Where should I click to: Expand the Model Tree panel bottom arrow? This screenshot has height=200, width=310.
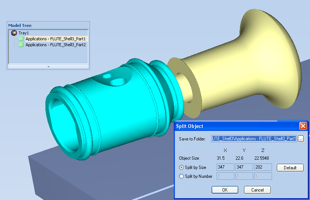pyautogui.click(x=48, y=67)
